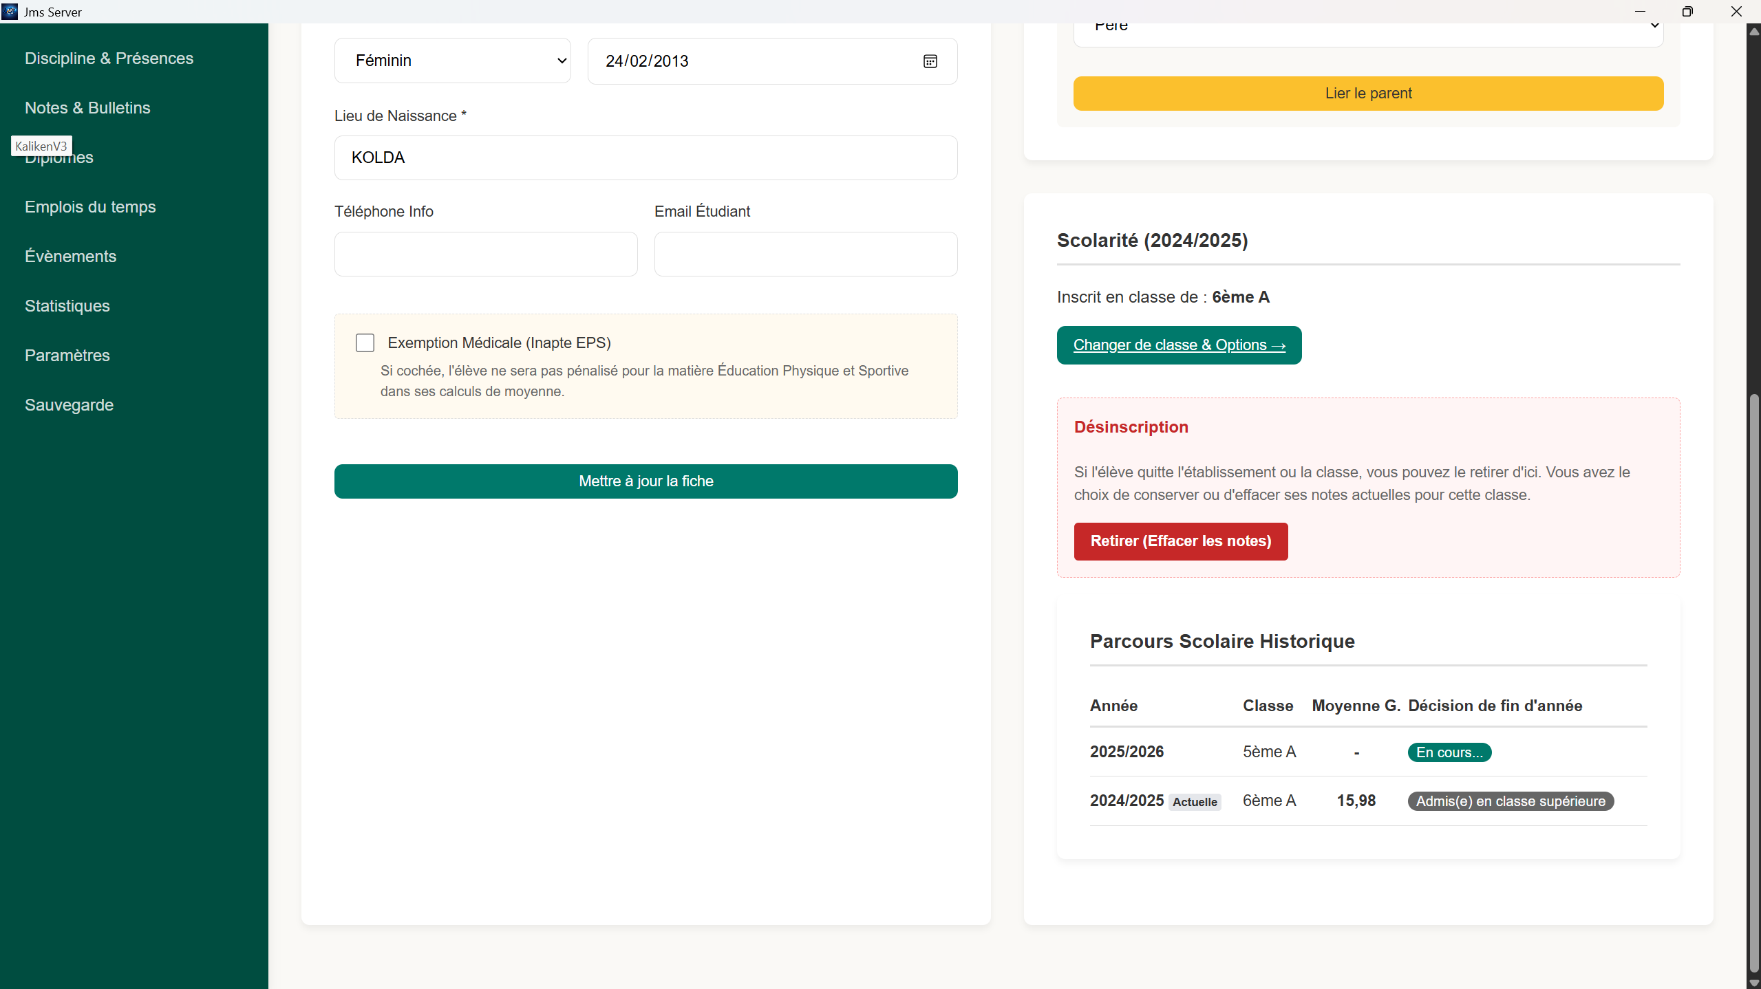Open Discipline & Présences menu

pyautogui.click(x=109, y=58)
